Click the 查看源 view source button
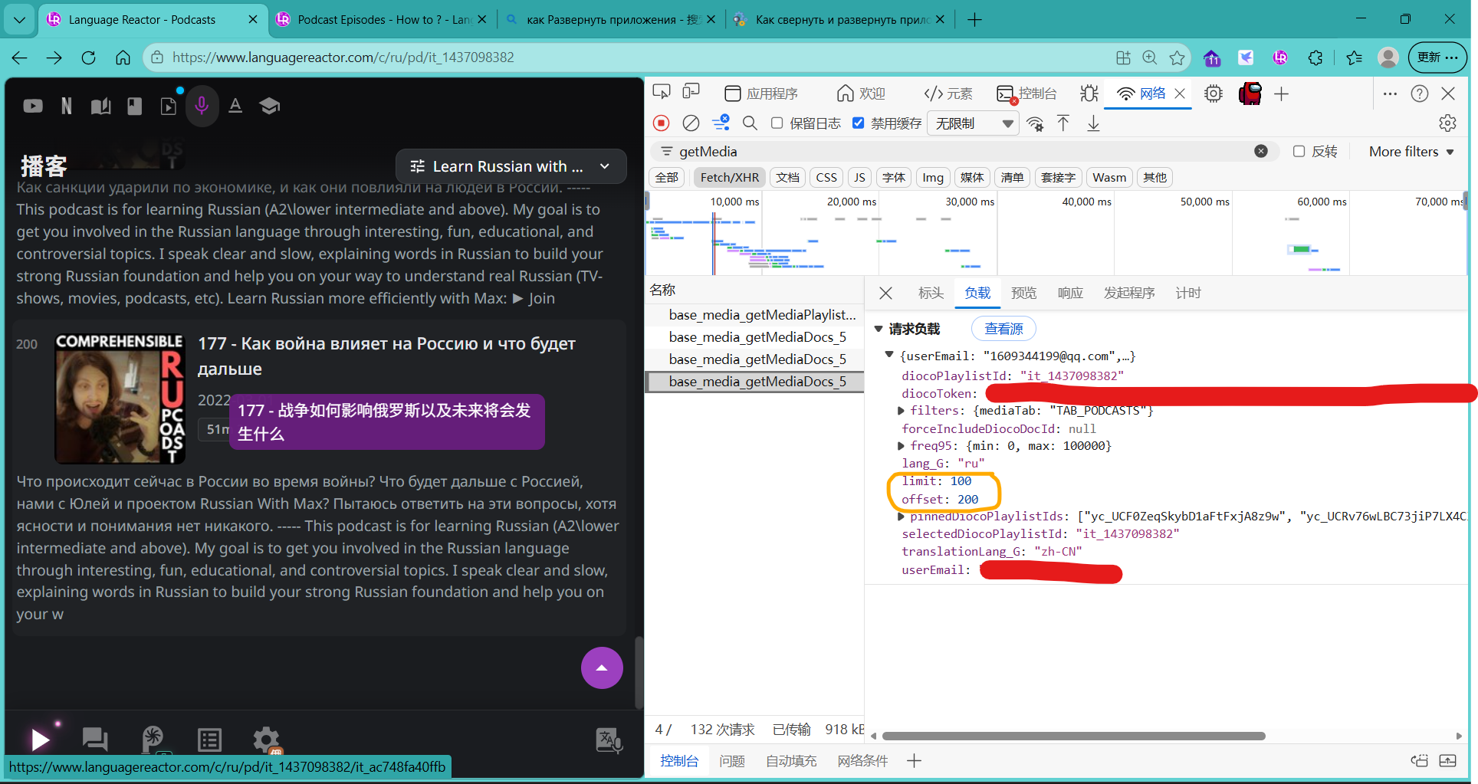Viewport: 1478px width, 784px height. click(x=1003, y=329)
